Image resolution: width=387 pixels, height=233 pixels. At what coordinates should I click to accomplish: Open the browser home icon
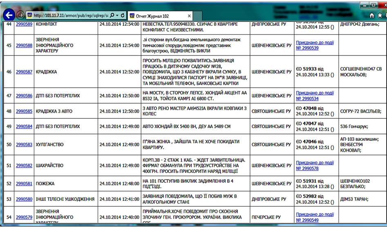click(372, 16)
